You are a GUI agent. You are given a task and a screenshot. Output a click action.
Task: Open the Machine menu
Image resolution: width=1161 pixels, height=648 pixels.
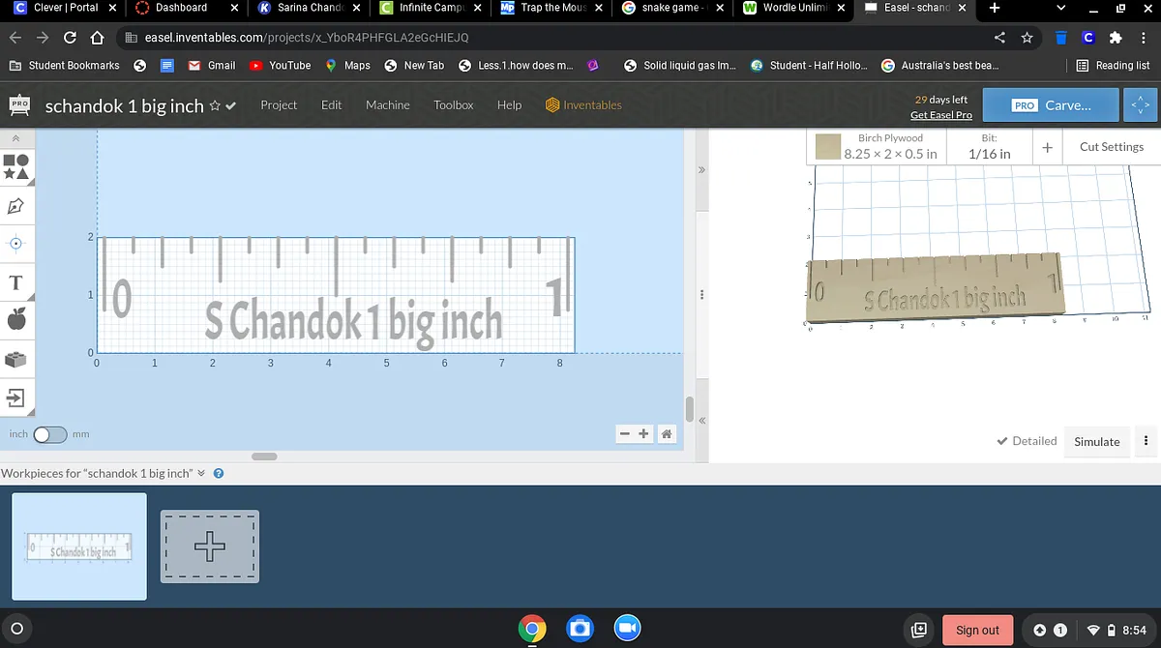(x=387, y=104)
